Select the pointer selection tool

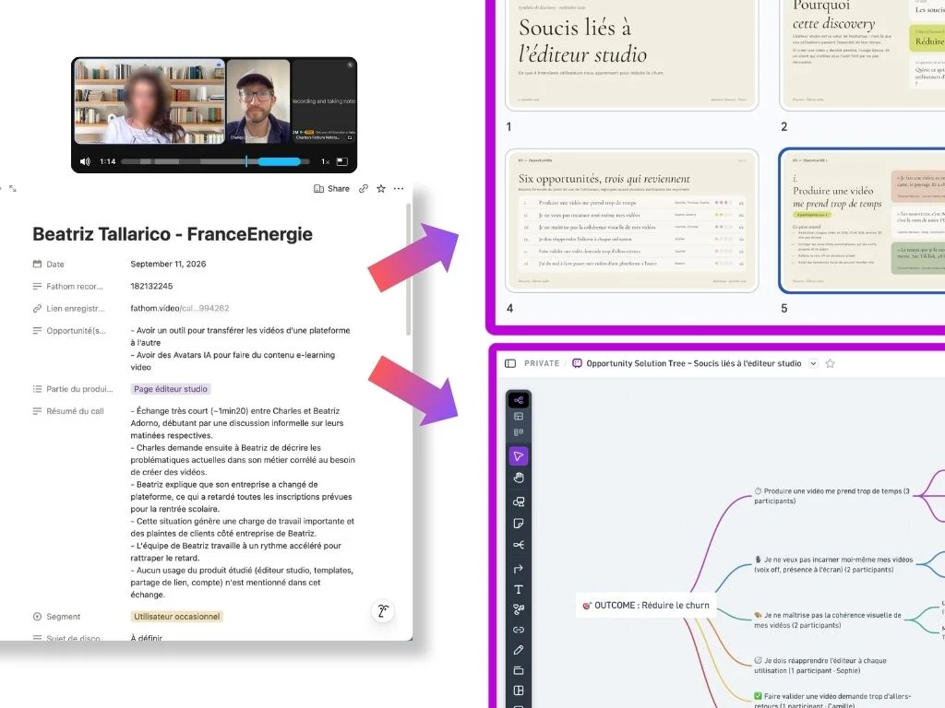coord(519,456)
